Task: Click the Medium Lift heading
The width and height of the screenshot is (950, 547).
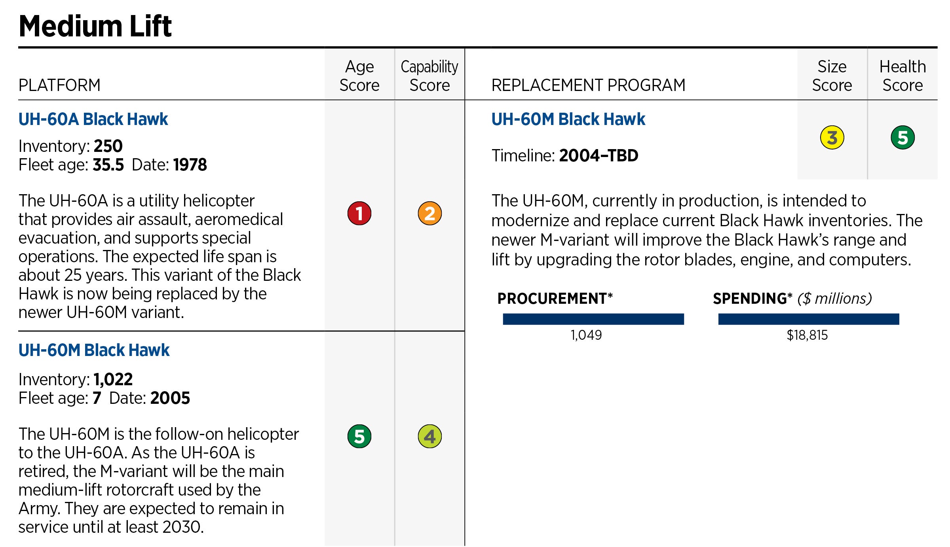Action: [95, 26]
